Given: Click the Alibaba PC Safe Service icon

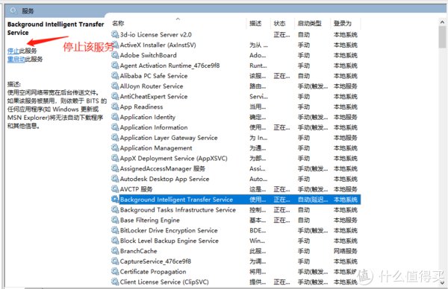Looking at the screenshot, I should click(x=115, y=75).
